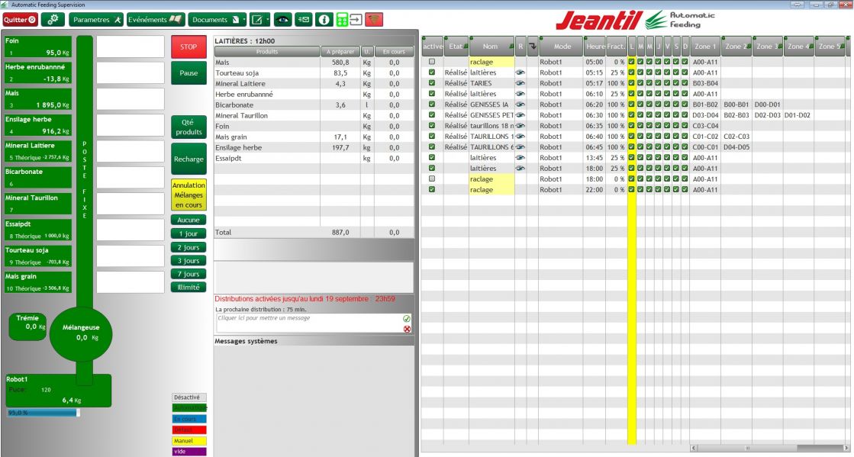This screenshot has width=854, height=457.
Task: Click the eye icon on TARIES row
Action: click(520, 83)
